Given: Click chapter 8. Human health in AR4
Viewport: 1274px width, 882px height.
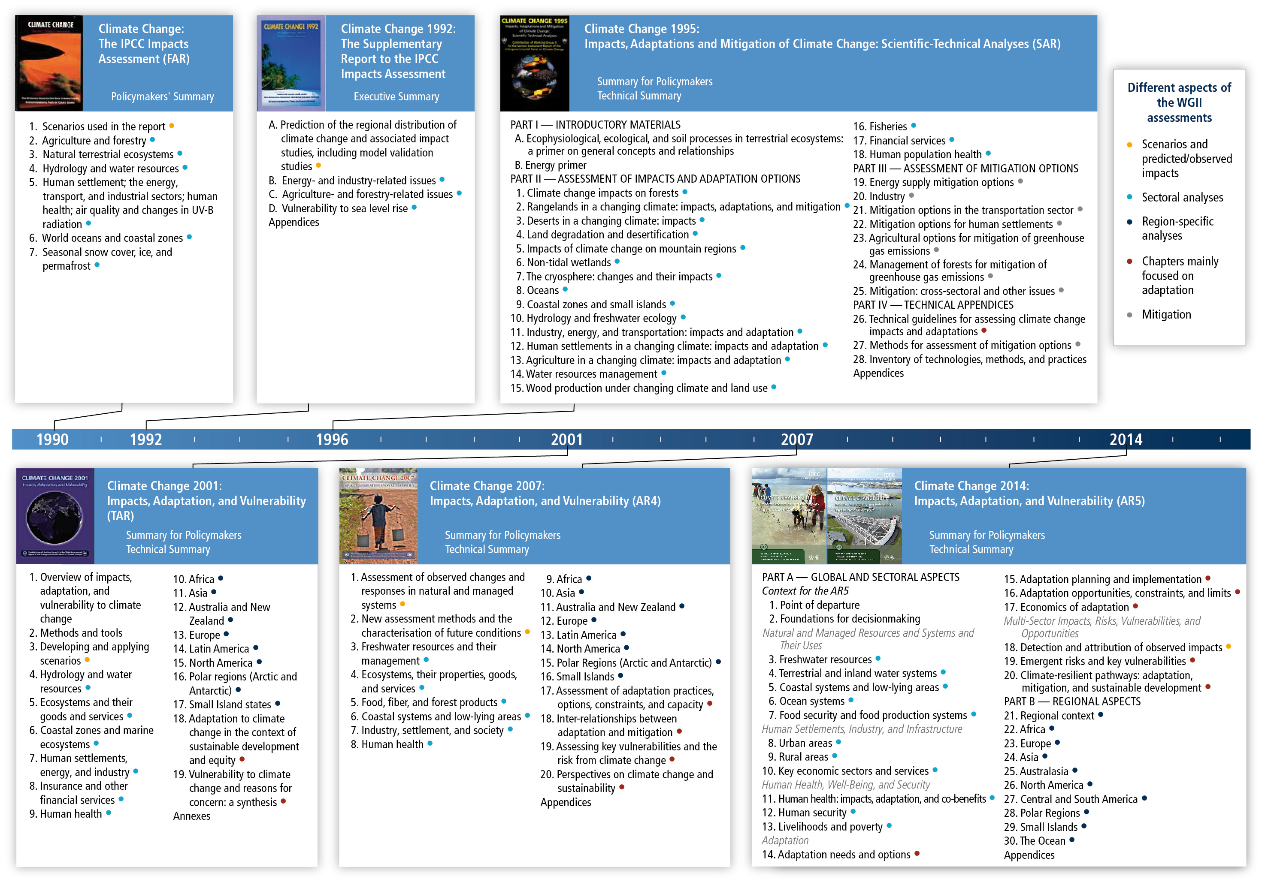Looking at the screenshot, I should 387,744.
